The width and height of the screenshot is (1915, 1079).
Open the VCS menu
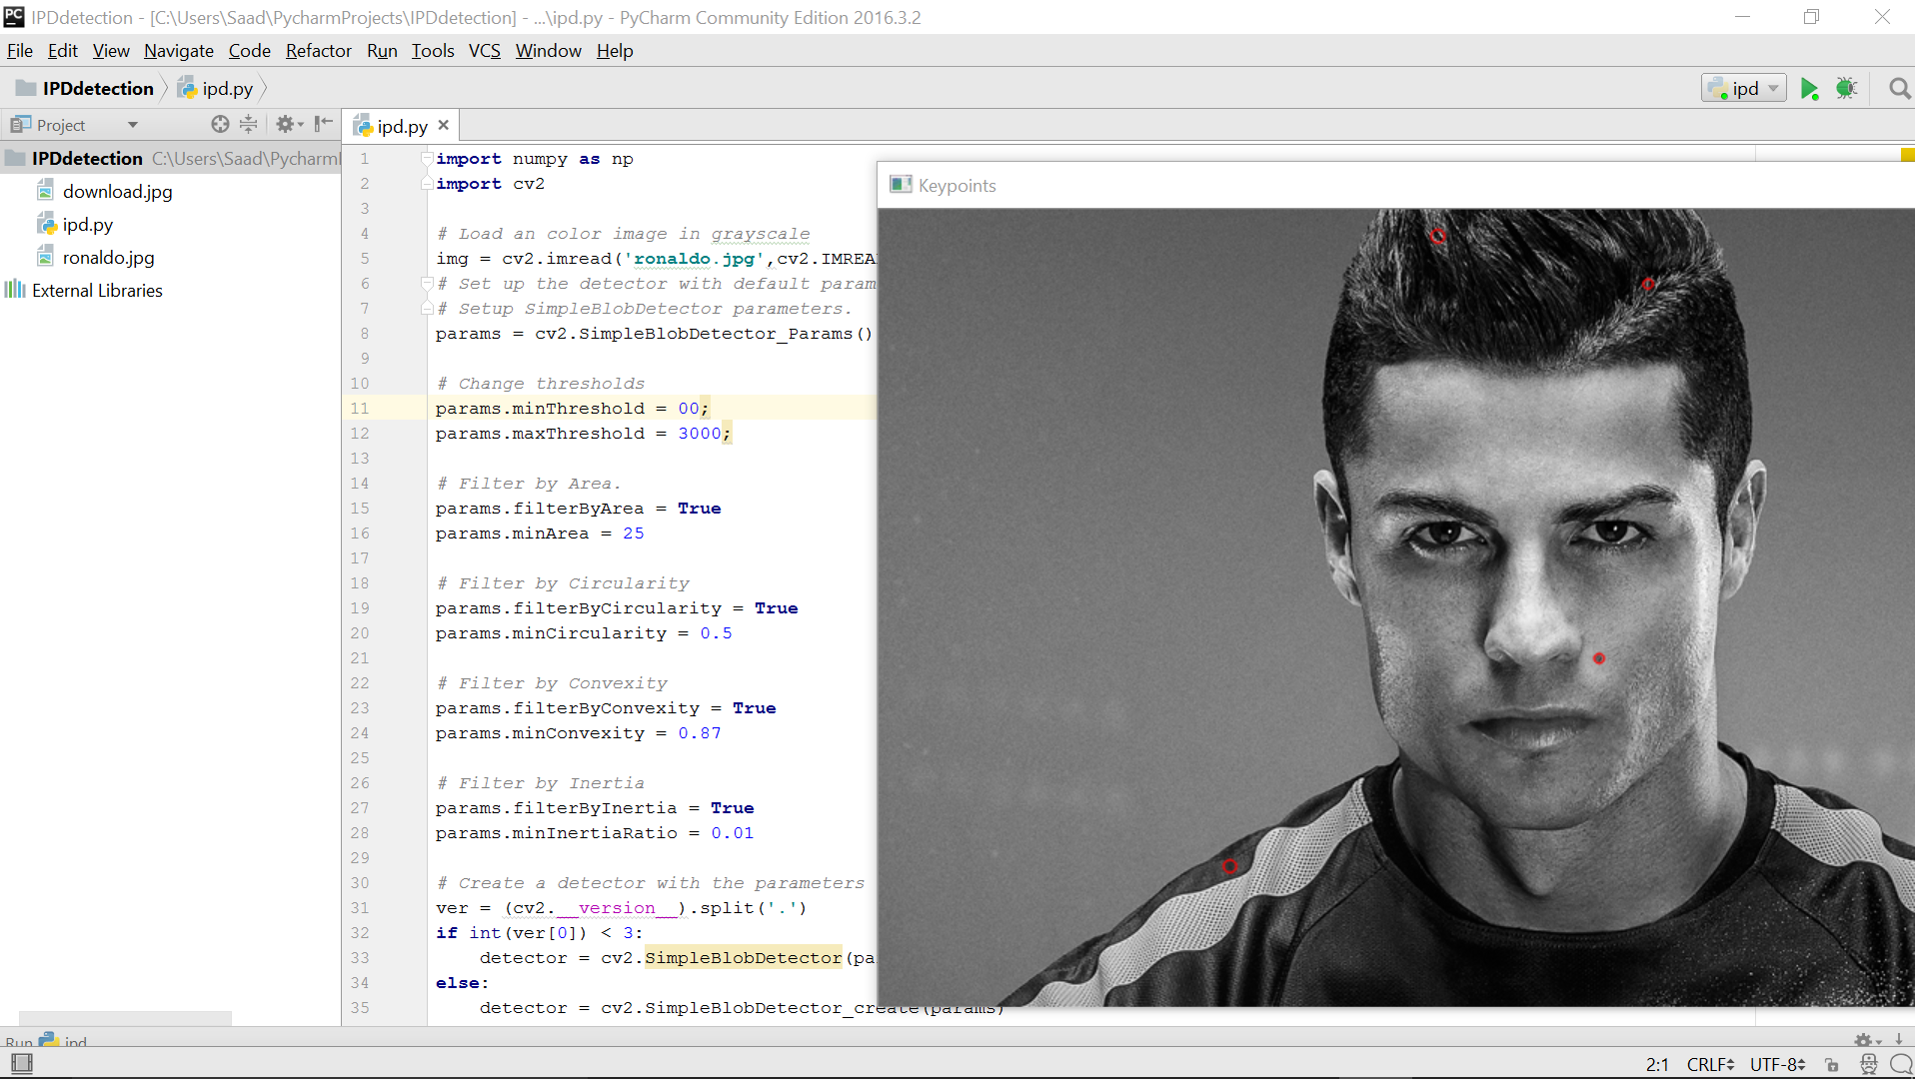pos(484,51)
